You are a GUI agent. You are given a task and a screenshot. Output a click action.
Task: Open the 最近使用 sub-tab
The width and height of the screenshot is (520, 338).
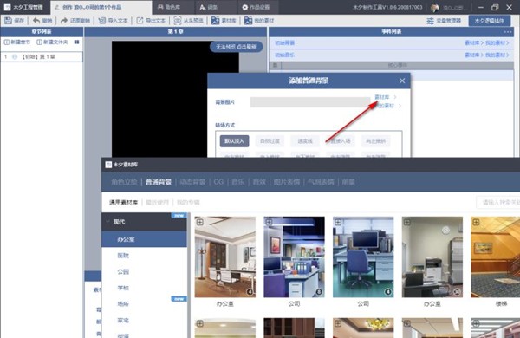157,202
